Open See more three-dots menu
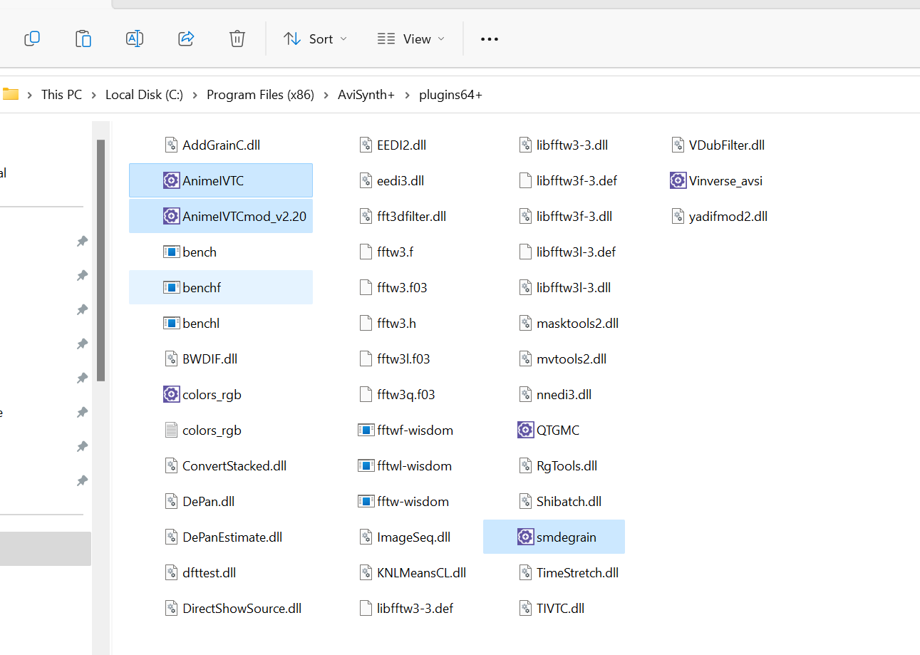This screenshot has height=655, width=920. click(x=490, y=38)
